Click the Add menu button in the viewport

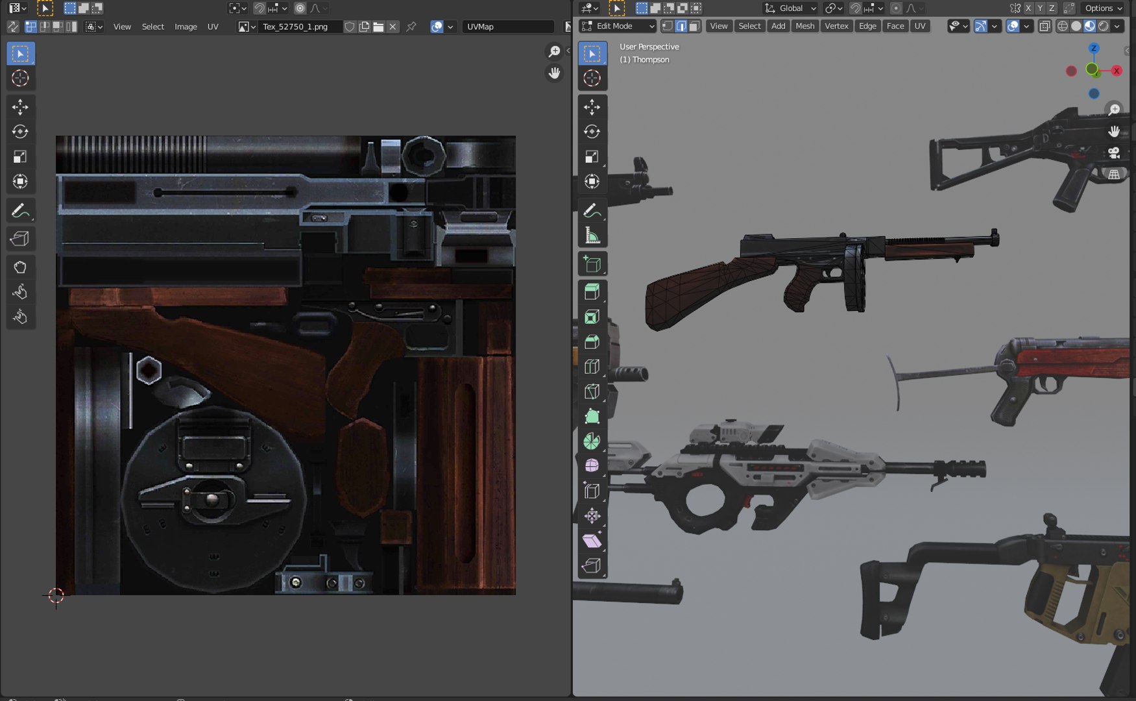pos(778,26)
